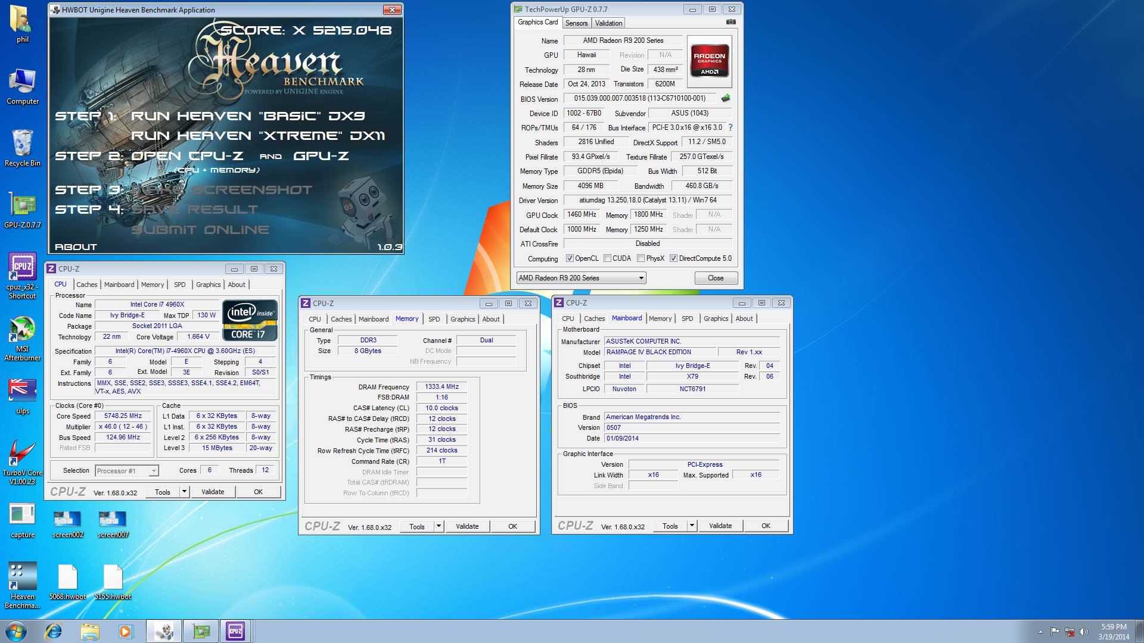The image size is (1144, 643).
Task: Launch the Heaven Benchmark desktop shortcut
Action: (23, 585)
